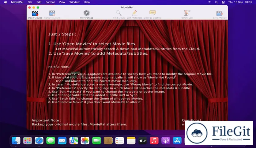Maximize the MoviePal window with the green button
Image resolution: width=256 pixels, height=148 pixels.
tap(38, 8)
